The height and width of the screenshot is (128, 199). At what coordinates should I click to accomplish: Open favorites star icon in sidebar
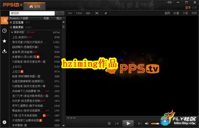[4, 41]
